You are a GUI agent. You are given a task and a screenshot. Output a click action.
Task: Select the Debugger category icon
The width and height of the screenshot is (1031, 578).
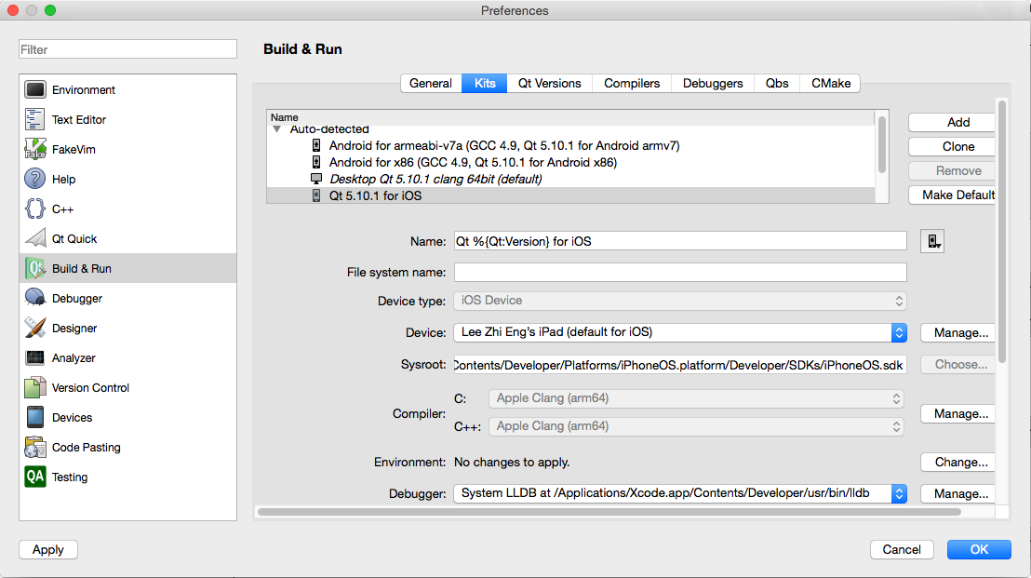35,298
